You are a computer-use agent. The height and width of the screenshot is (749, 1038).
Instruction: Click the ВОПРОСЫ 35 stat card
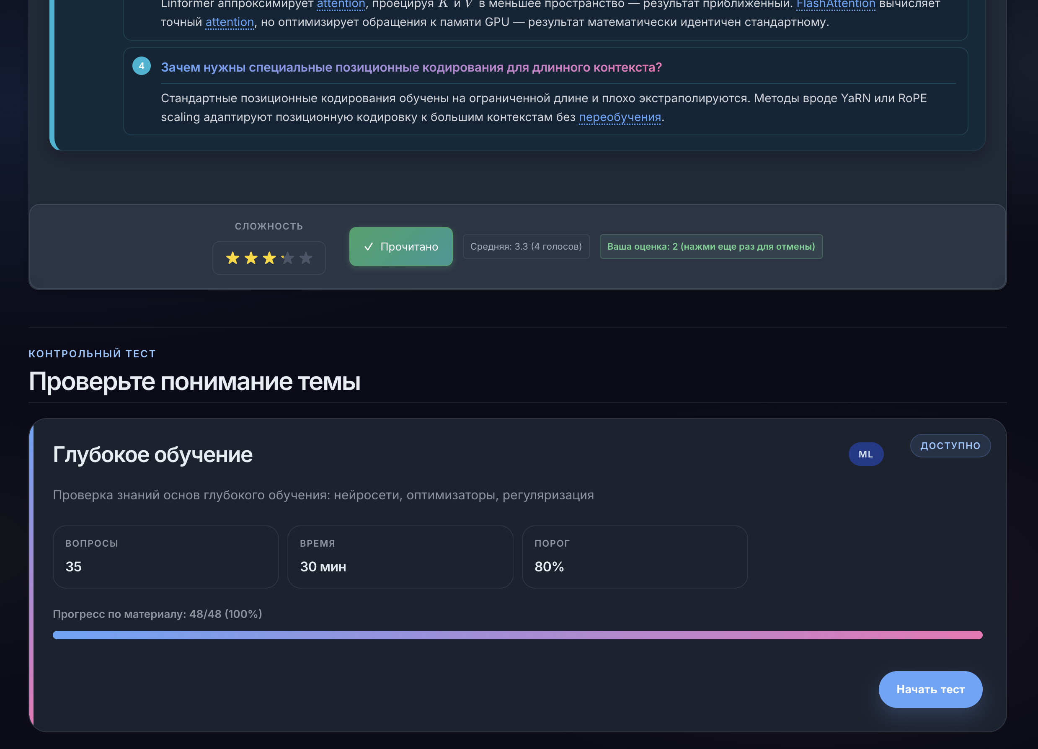[166, 557]
